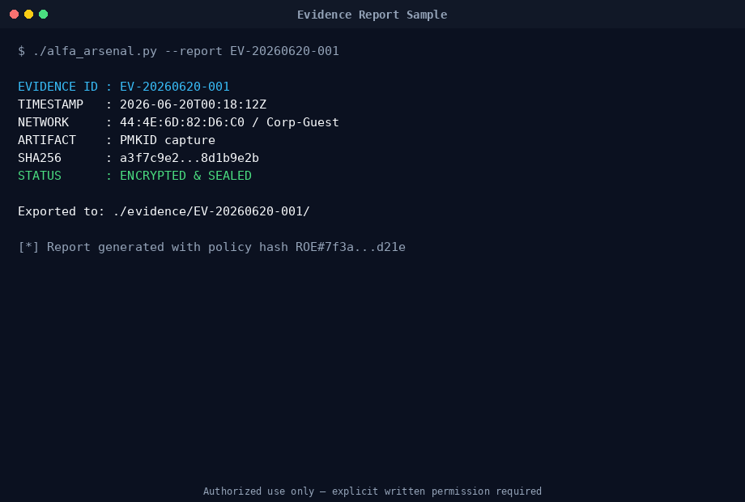
Task: Click the export path ./evidence/EV-20260620-001/
Action: tap(211, 211)
